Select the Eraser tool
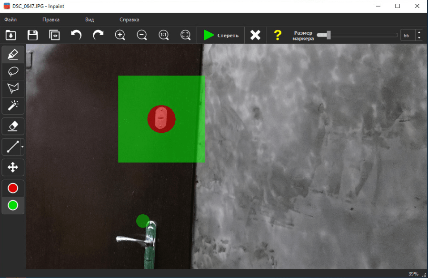The image size is (428, 278). 13,126
